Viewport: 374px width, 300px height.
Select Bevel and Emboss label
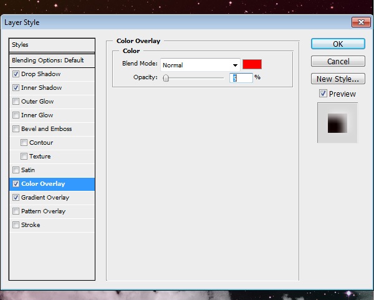[47, 129]
